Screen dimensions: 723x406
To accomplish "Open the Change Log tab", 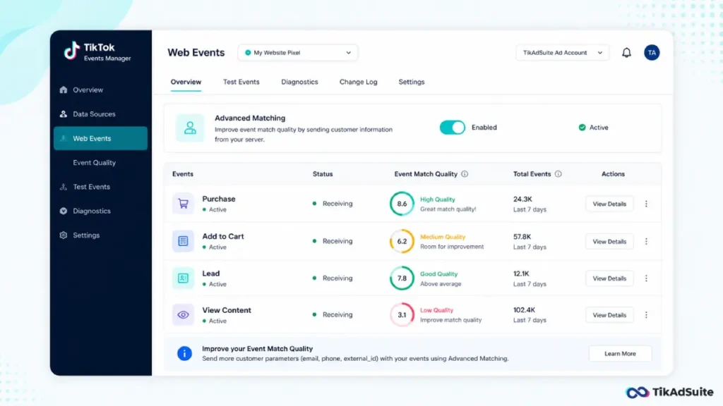I will [x=358, y=82].
